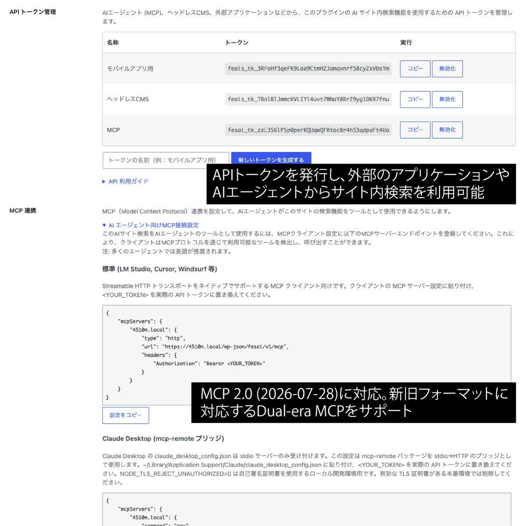This screenshot has width=526, height=526.
Task: Select the モバイルアプリ用 token value
Action: pyautogui.click(x=308, y=69)
